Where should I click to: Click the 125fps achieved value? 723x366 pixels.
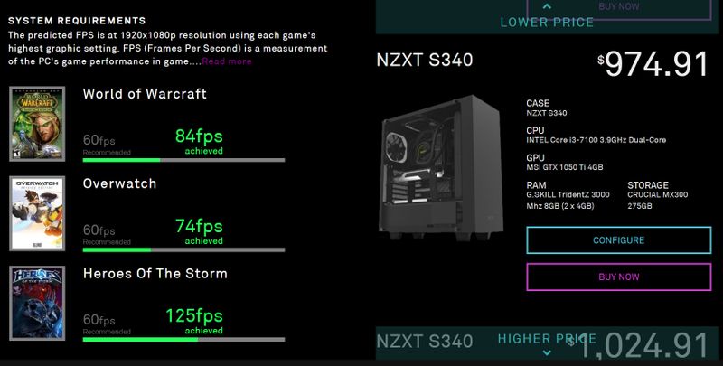tap(194, 321)
